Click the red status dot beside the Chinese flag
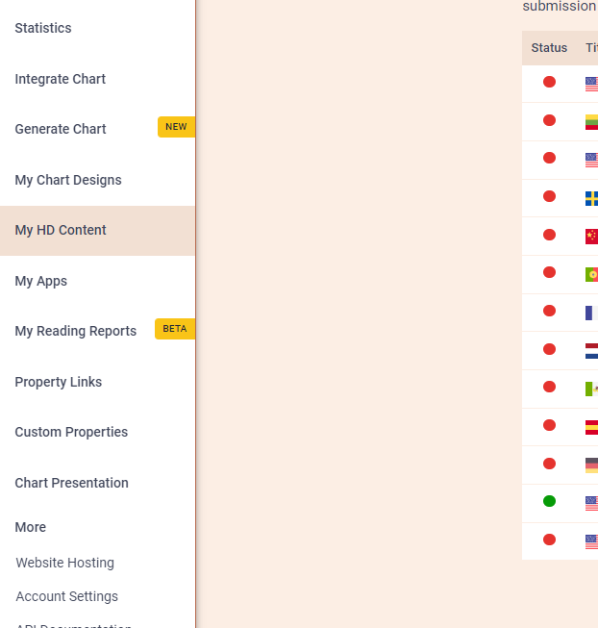 pyautogui.click(x=549, y=235)
